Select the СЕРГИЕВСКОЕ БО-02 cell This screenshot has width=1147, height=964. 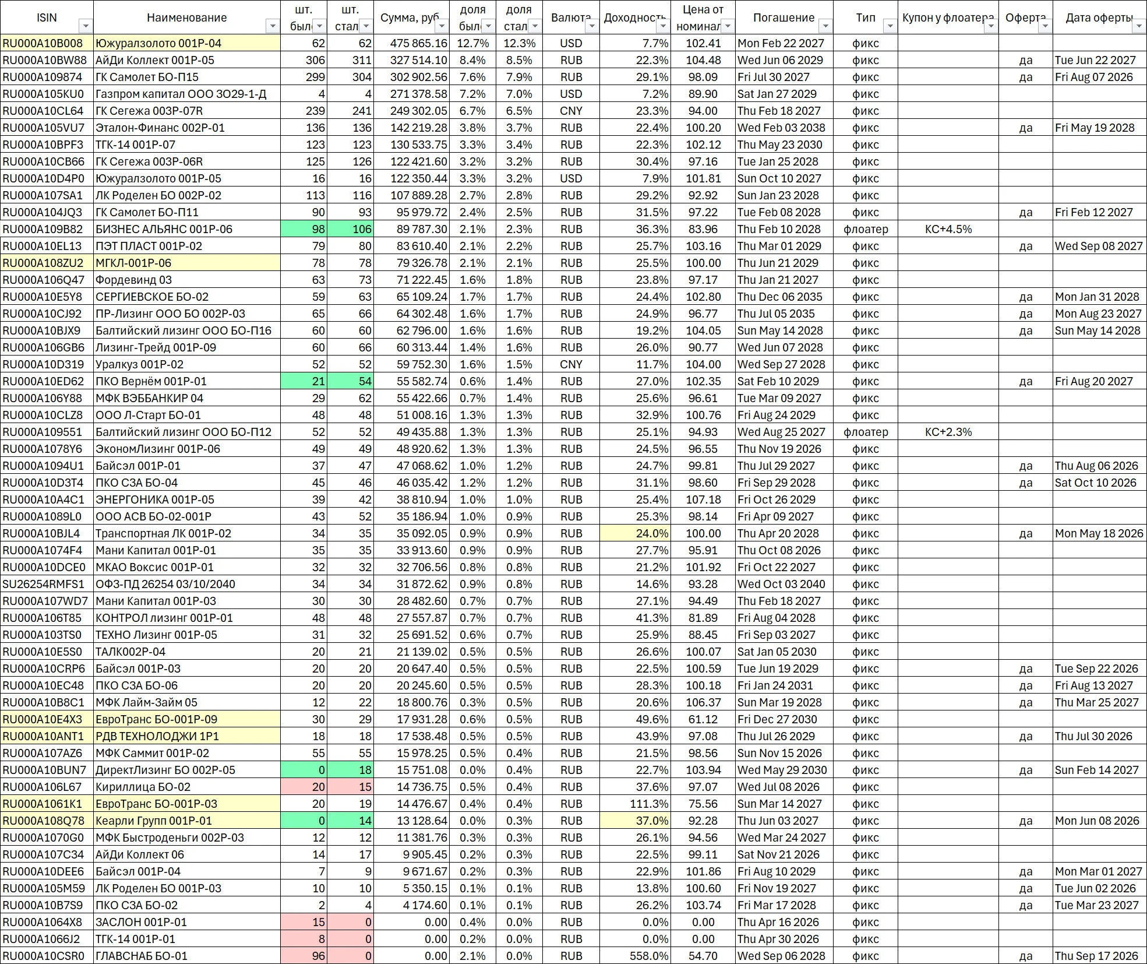click(187, 297)
